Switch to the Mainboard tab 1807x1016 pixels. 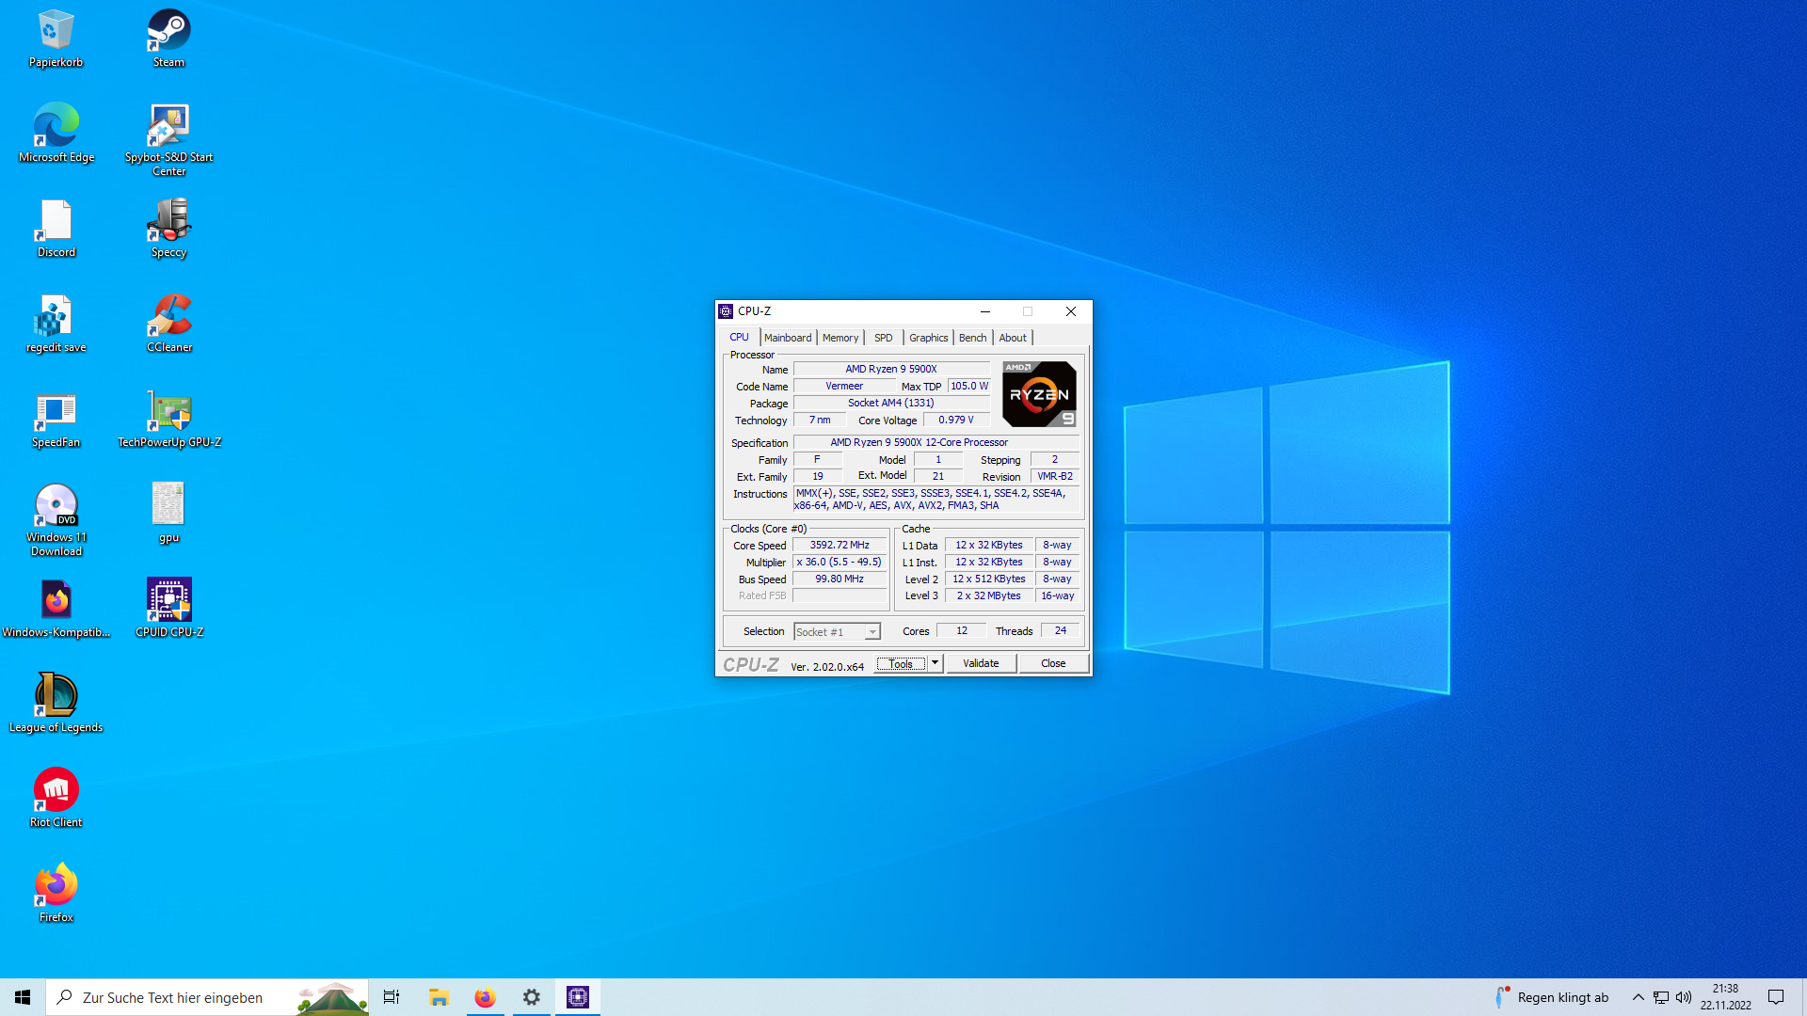pyautogui.click(x=788, y=338)
